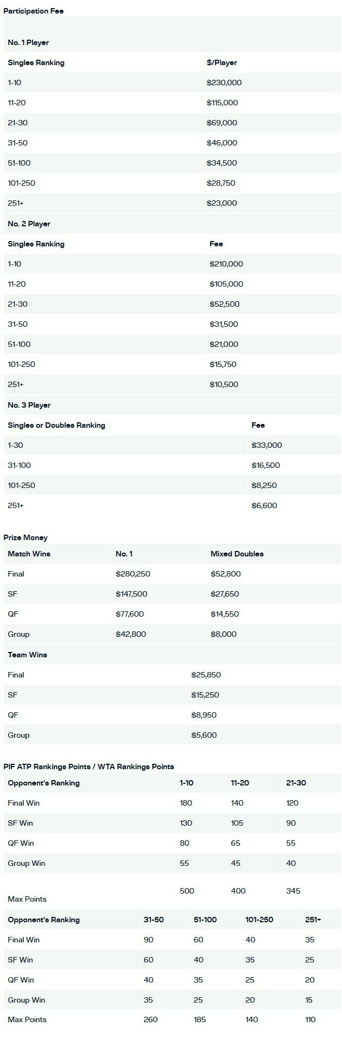Select the $25,850 team Final prize
The height and width of the screenshot is (1039, 342).
[206, 675]
